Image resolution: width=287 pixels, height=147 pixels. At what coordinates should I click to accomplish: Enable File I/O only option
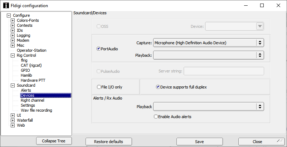point(99,87)
